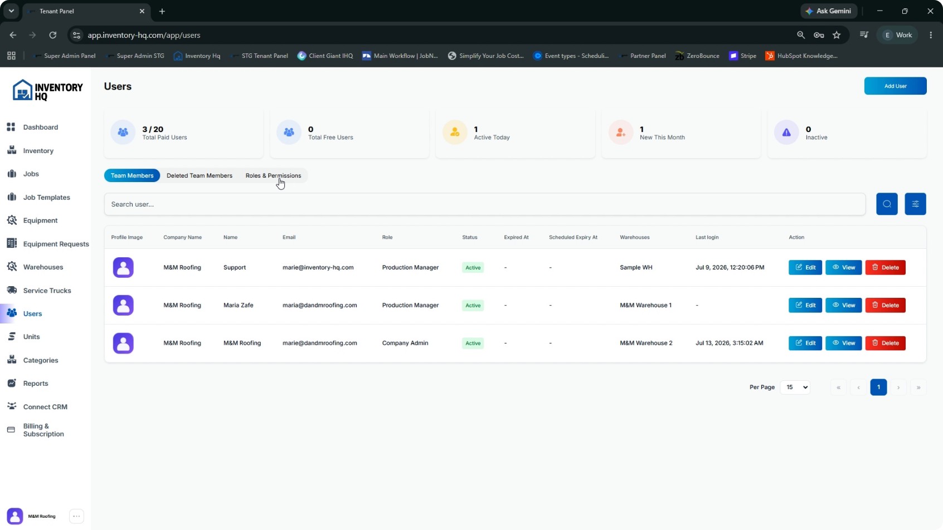Delete the Support user

click(885, 267)
